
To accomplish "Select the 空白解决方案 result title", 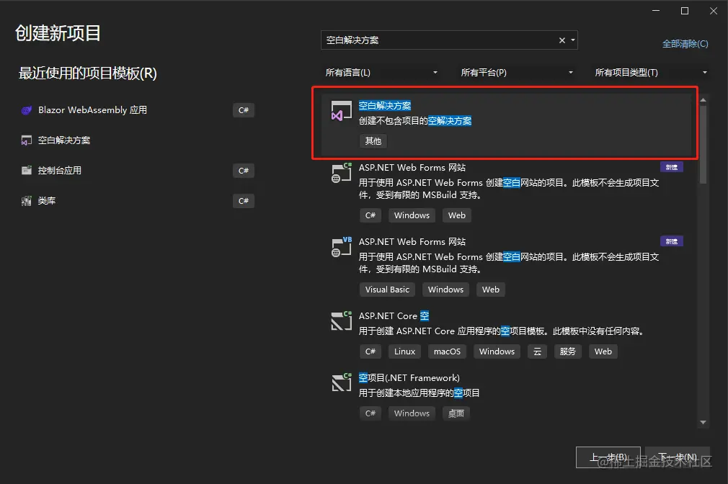I will [x=385, y=106].
